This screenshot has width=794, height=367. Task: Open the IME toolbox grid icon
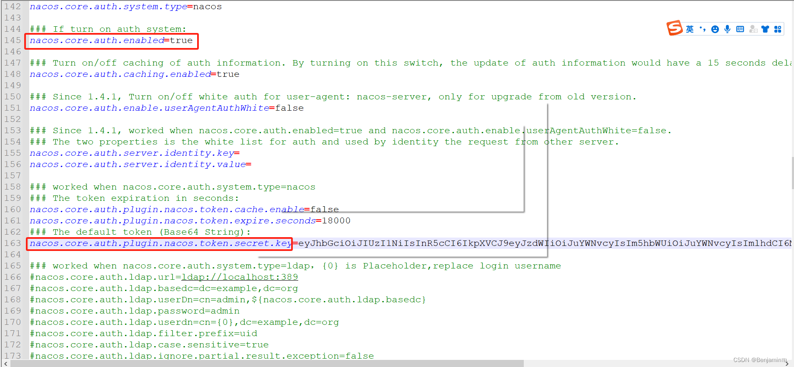pos(778,29)
